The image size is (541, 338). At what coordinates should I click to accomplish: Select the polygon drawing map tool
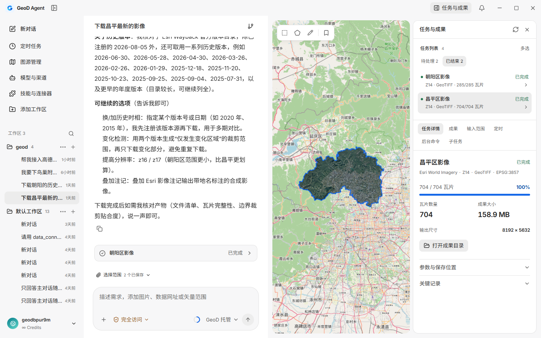click(297, 33)
